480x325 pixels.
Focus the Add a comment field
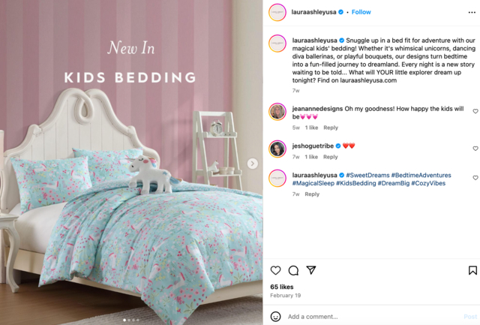click(373, 317)
